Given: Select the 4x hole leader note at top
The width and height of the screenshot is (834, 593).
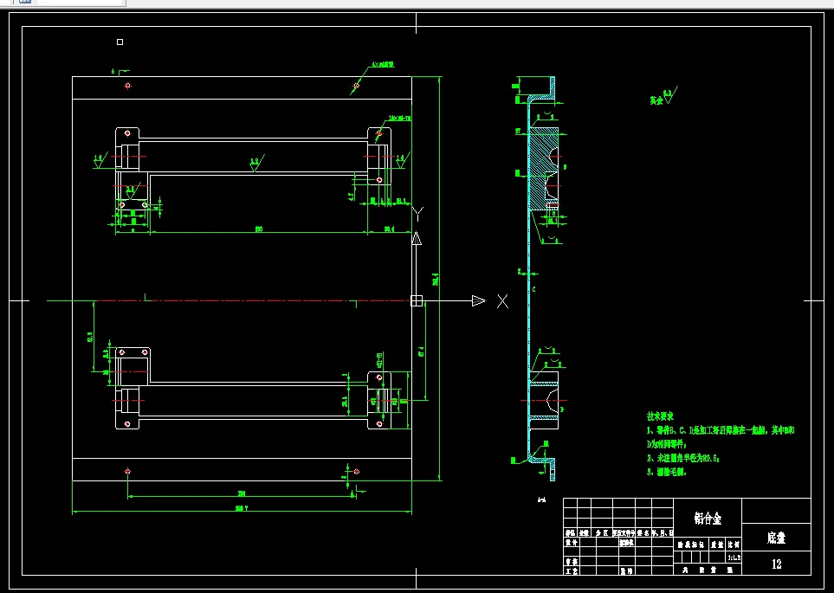Looking at the screenshot, I should coord(383,65).
